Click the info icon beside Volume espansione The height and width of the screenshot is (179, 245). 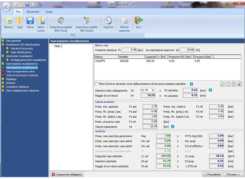coord(173,126)
